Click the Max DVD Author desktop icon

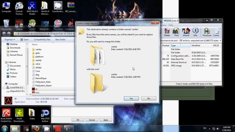pos(45,115)
